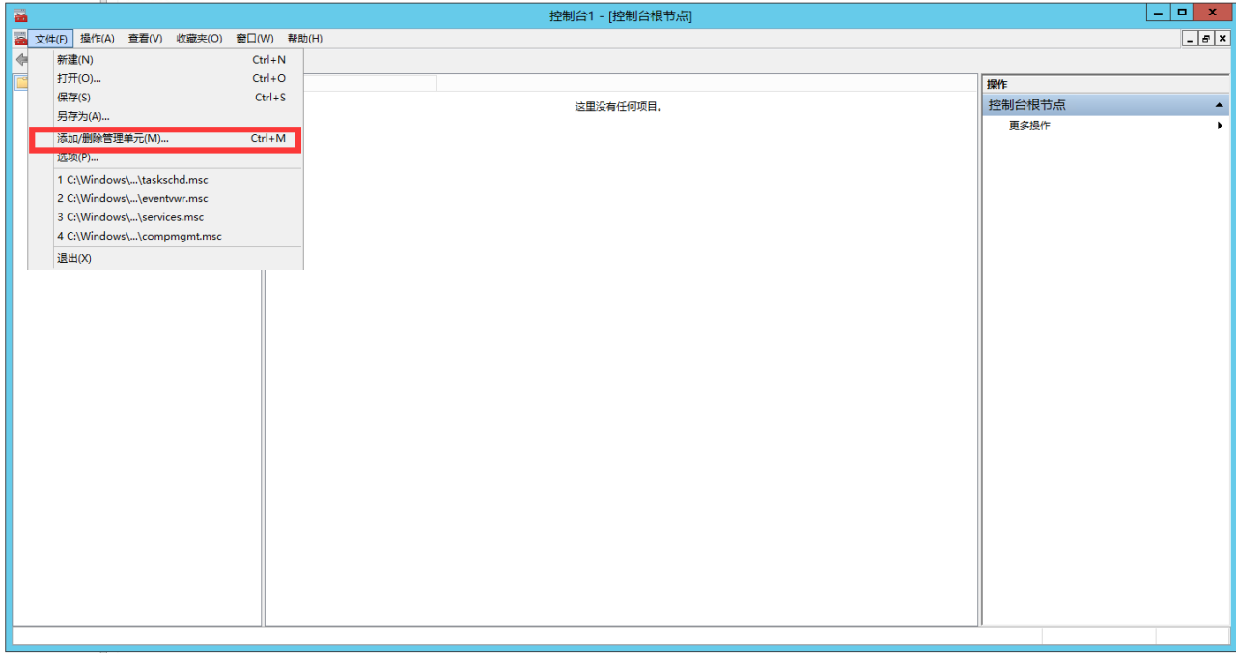The height and width of the screenshot is (653, 1236).
Task: Close the inner 控制台根节点 child window
Action: pos(1222,39)
